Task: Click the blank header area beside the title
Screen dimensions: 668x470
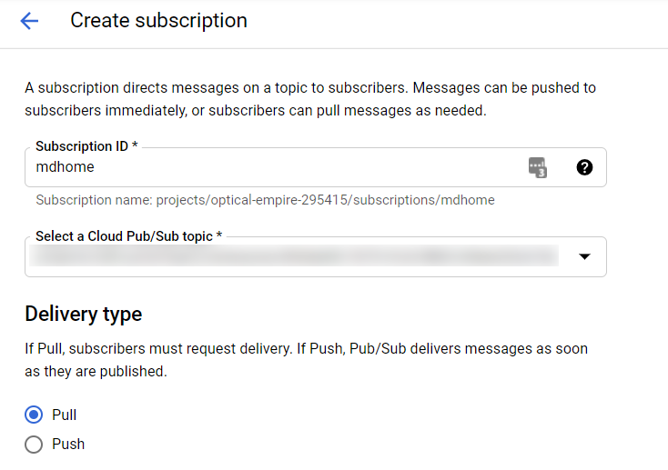Action: click(x=455, y=21)
